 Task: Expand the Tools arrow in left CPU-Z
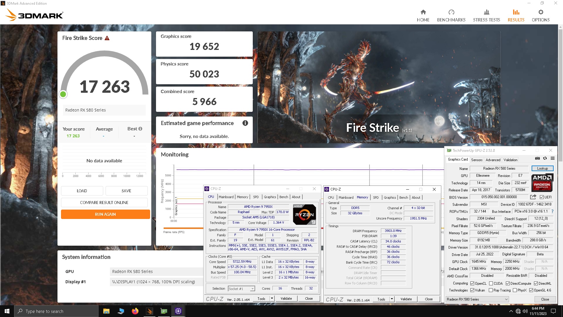pos(272,299)
